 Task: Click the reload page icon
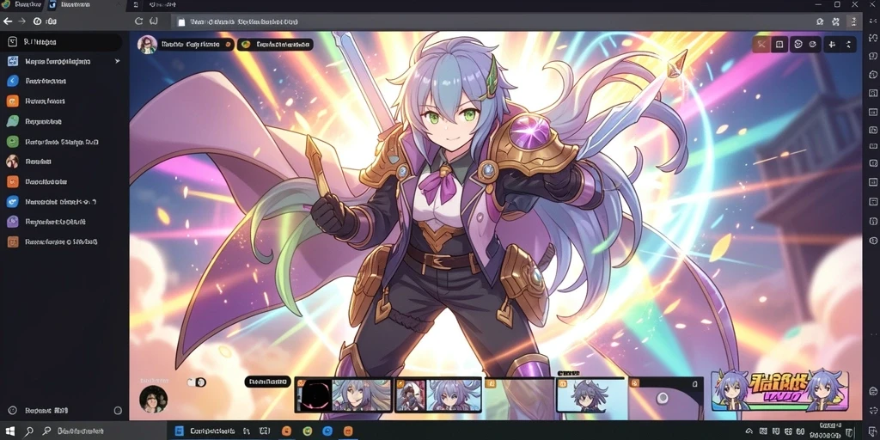(138, 21)
